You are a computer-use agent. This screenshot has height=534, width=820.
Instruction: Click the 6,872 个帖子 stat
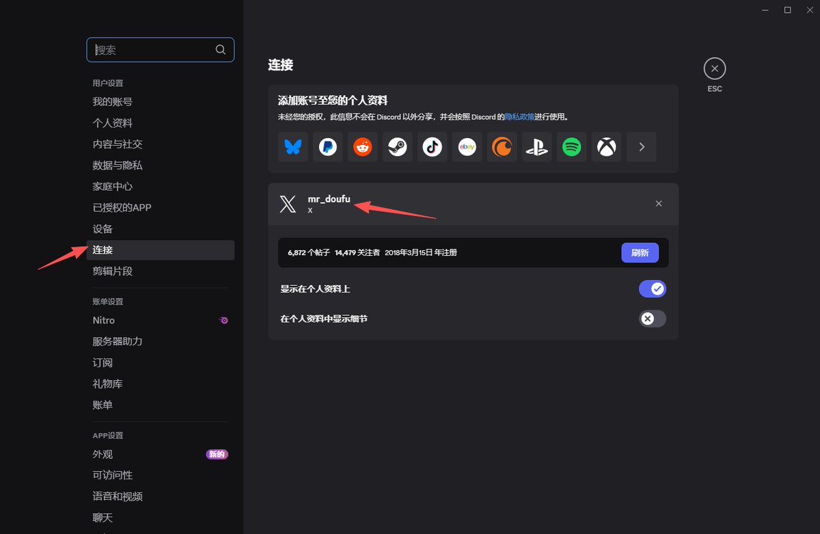309,252
